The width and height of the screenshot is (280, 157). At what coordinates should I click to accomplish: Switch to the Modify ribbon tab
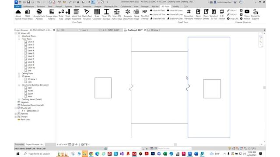[175, 7]
